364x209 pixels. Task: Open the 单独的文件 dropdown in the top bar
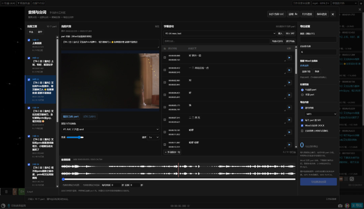point(344,3)
